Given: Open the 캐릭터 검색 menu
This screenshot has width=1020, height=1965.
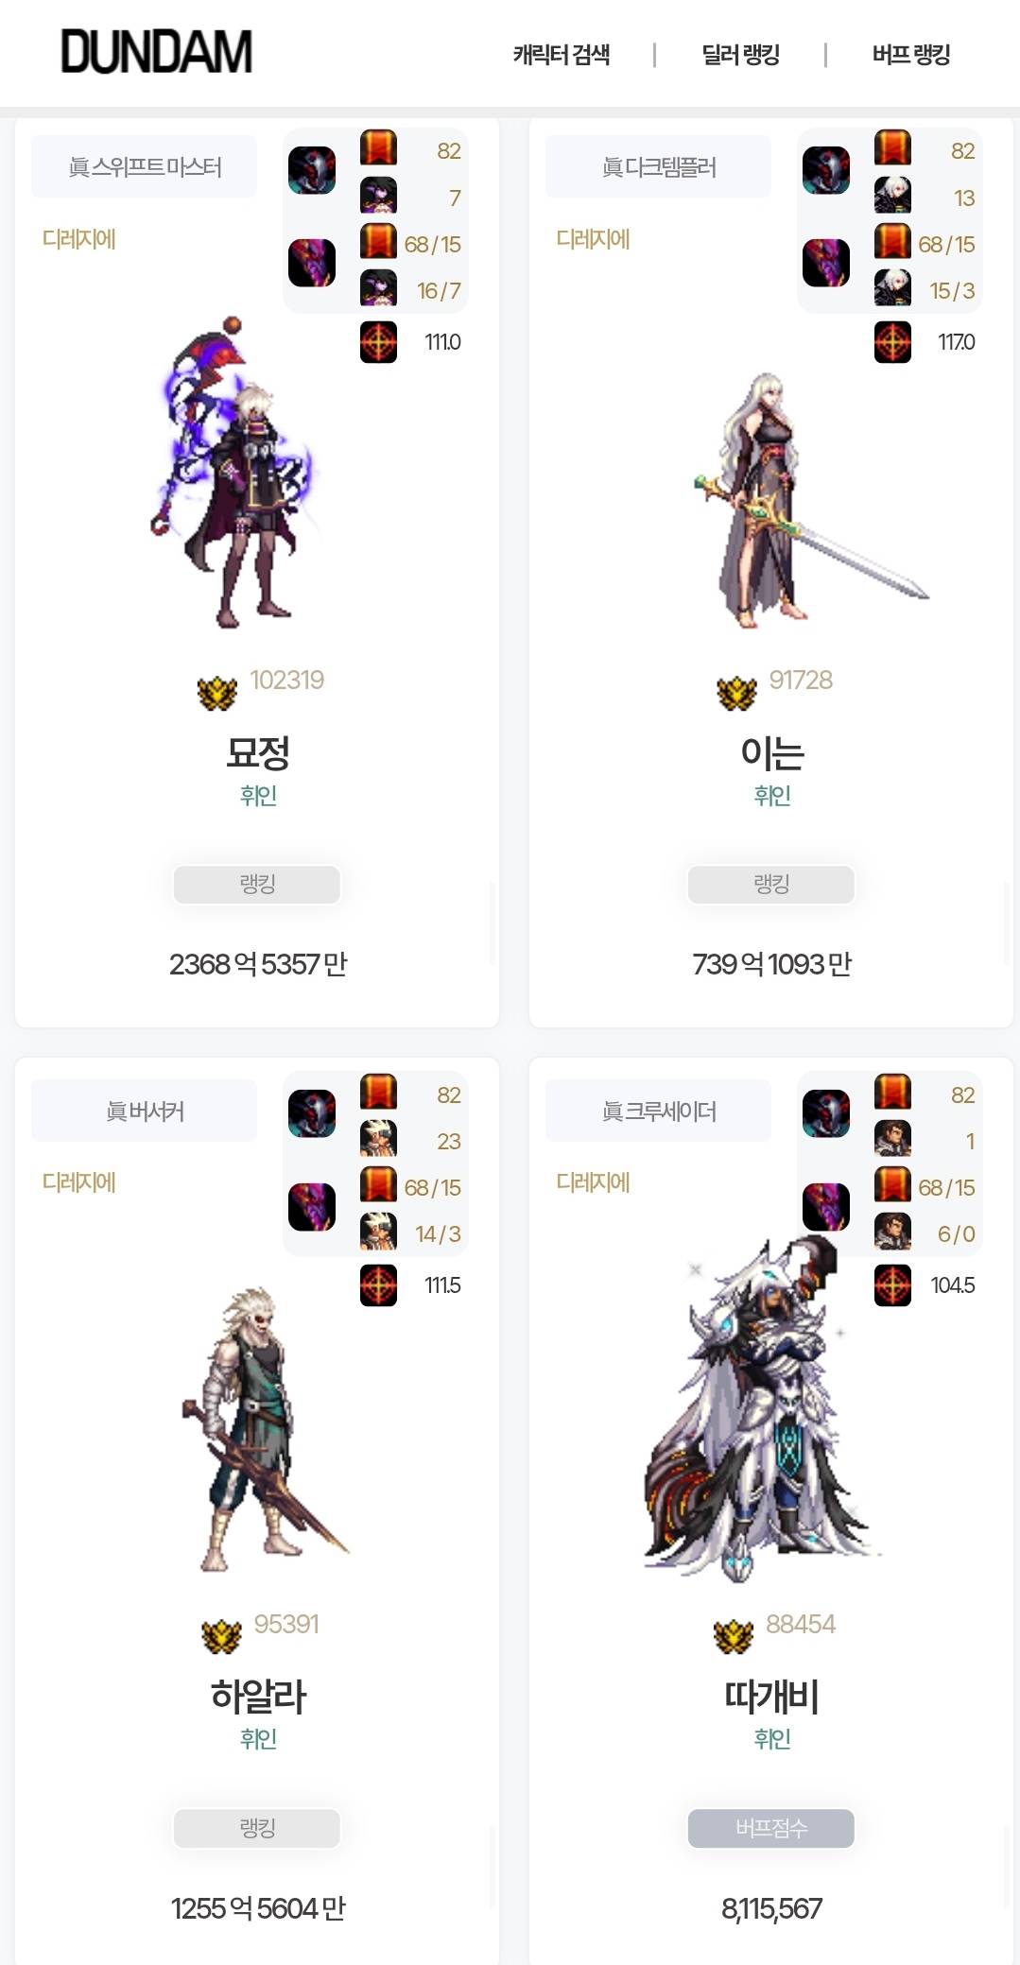Looking at the screenshot, I should 562,55.
